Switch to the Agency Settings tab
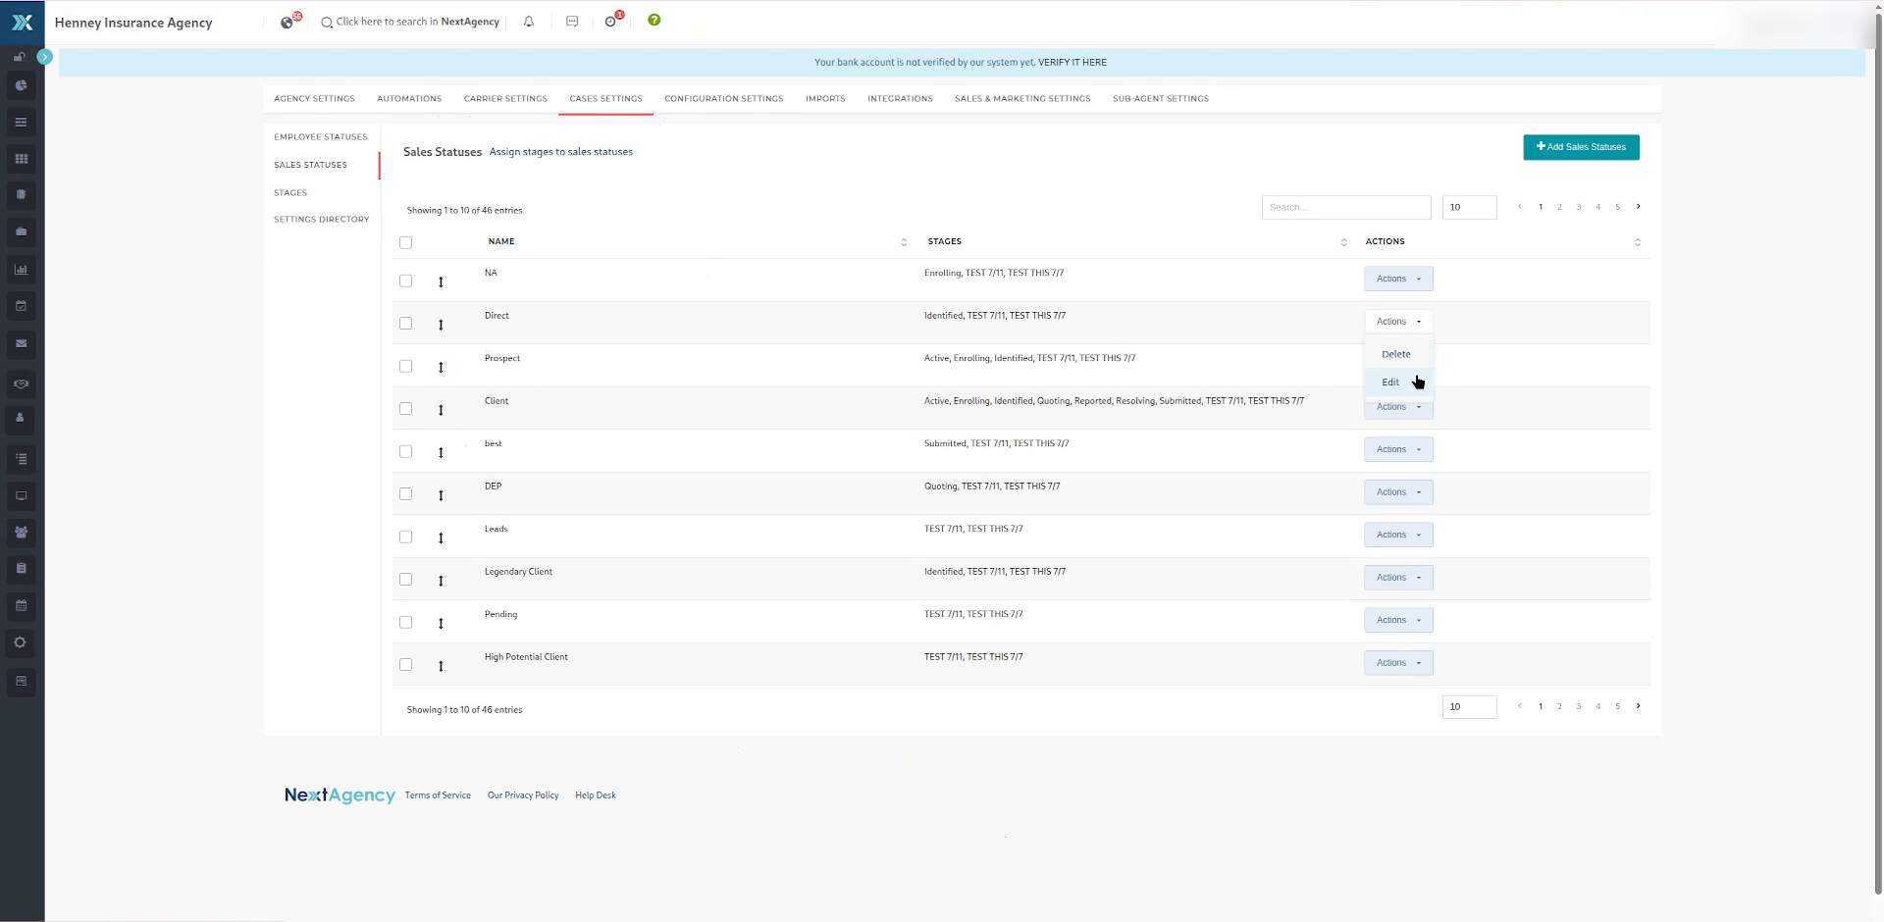 pyautogui.click(x=314, y=99)
